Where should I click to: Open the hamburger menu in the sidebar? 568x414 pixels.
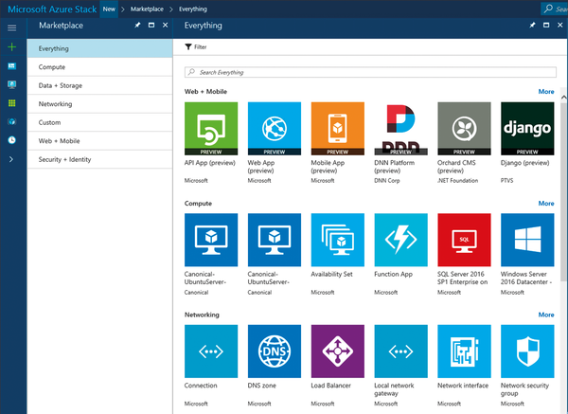coord(12,27)
